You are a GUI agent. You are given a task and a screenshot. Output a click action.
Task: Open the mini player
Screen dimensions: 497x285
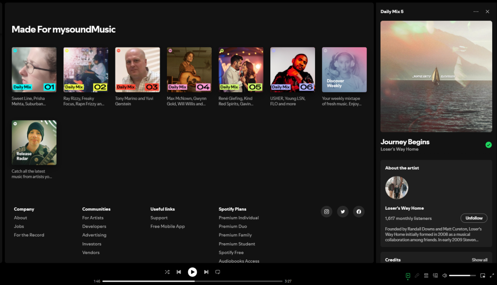(x=483, y=275)
